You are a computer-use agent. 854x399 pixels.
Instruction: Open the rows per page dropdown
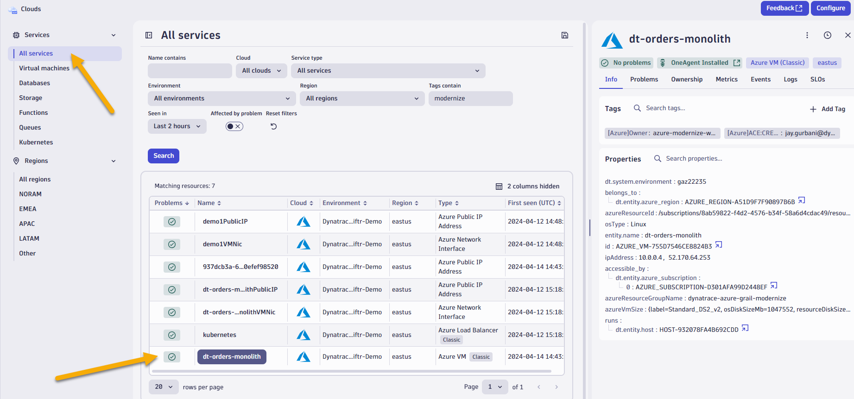(x=164, y=387)
